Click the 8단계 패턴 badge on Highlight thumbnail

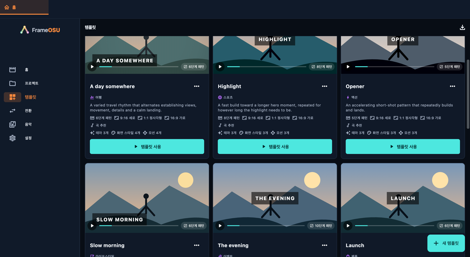322,67
